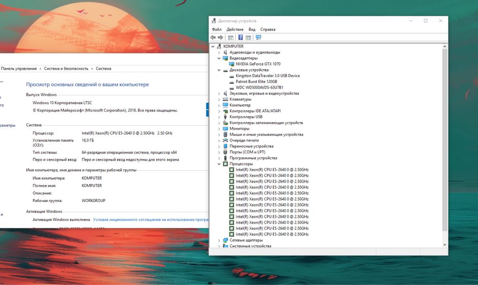Click the Клавиатуры keyboard icon
Screen dimensions: 478x285
pyautogui.click(x=225, y=99)
